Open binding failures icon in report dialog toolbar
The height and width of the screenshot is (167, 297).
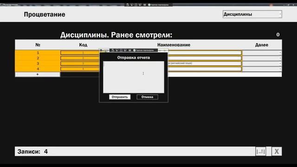point(130,50)
